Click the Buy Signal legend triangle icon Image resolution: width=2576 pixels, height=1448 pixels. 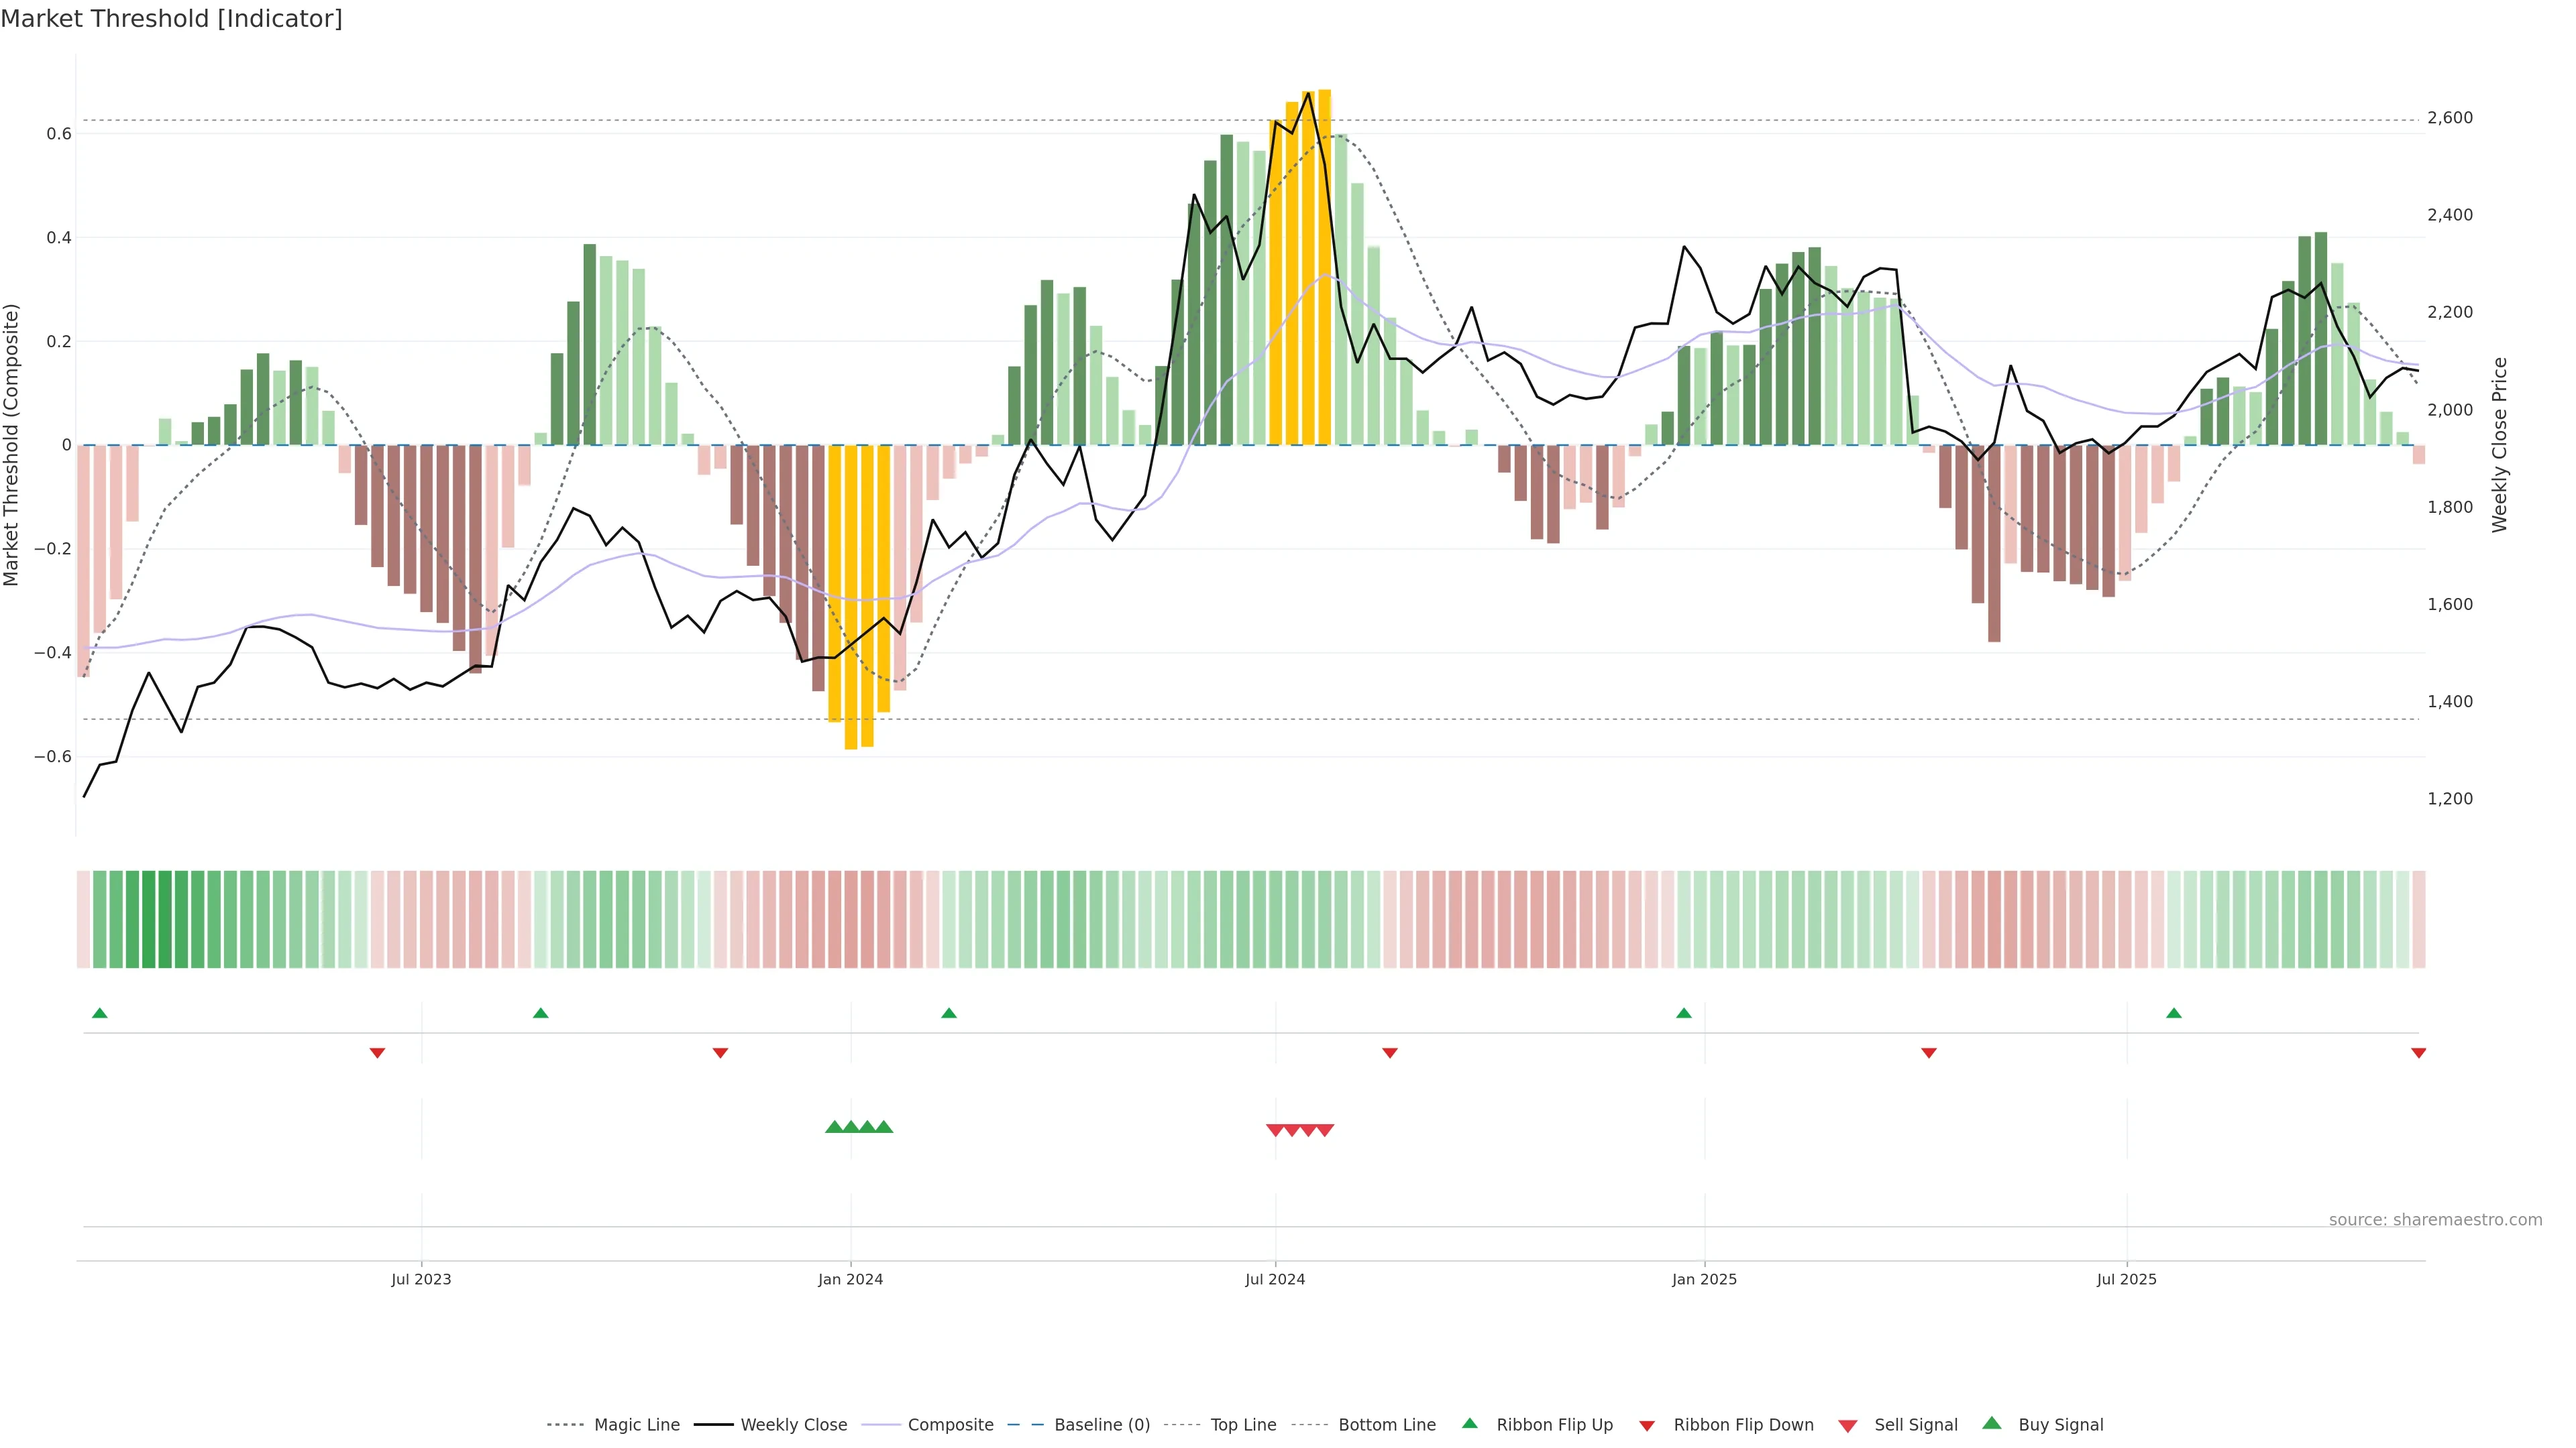tap(1992, 1423)
